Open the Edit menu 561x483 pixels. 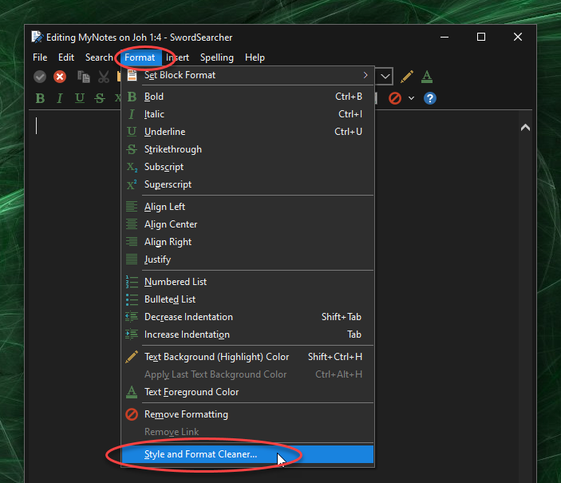click(66, 57)
